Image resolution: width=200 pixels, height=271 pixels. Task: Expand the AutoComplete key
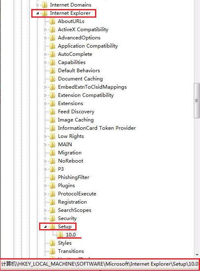click(45, 54)
